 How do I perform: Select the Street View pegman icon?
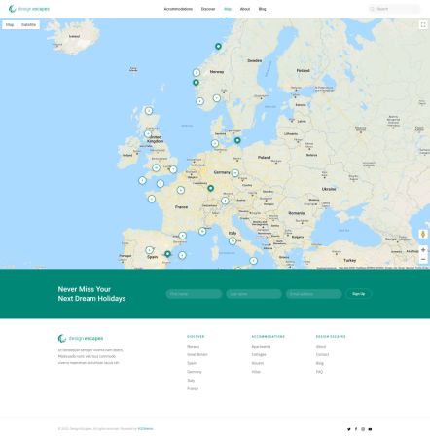click(423, 234)
